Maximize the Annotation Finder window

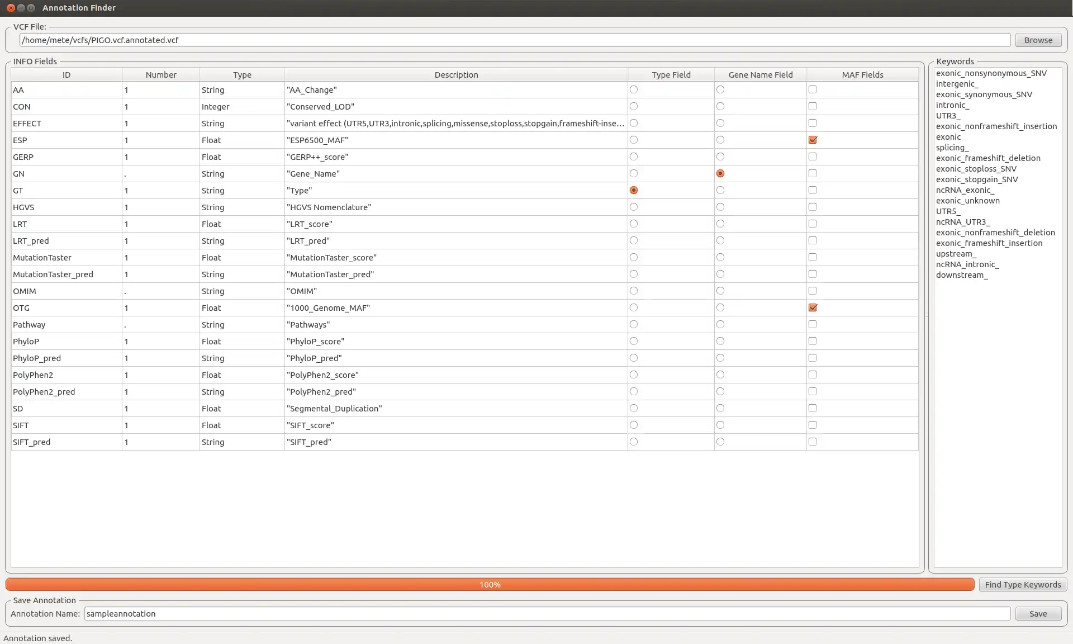coord(31,8)
